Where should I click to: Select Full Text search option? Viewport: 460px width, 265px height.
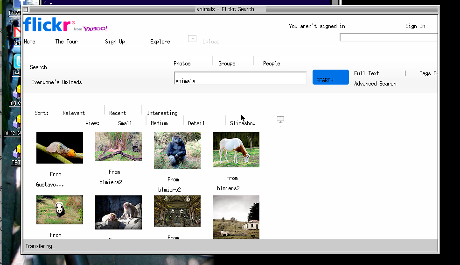pos(366,73)
